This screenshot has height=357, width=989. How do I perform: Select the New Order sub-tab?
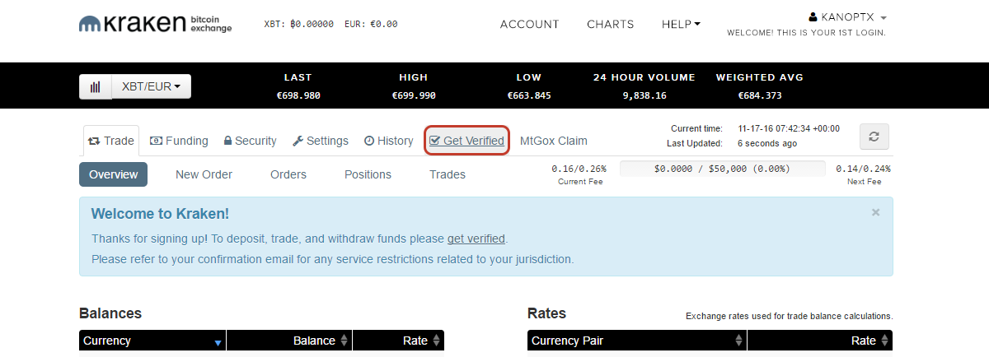click(204, 174)
